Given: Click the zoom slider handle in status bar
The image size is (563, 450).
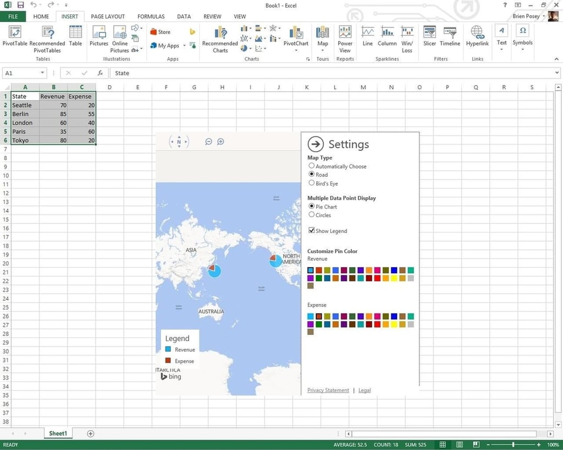Looking at the screenshot, I should (x=513, y=445).
